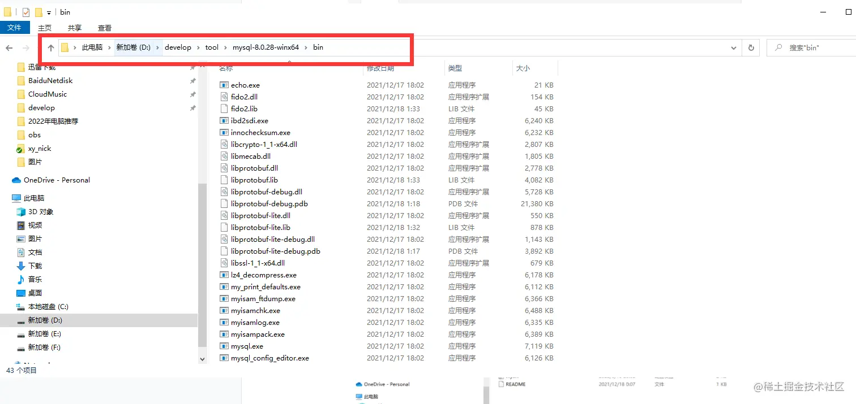Click the 文档 document icon in sidebar
The width and height of the screenshot is (856, 404).
click(x=21, y=252)
